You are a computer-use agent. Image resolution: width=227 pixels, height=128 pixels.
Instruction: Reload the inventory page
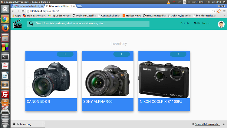23,11
